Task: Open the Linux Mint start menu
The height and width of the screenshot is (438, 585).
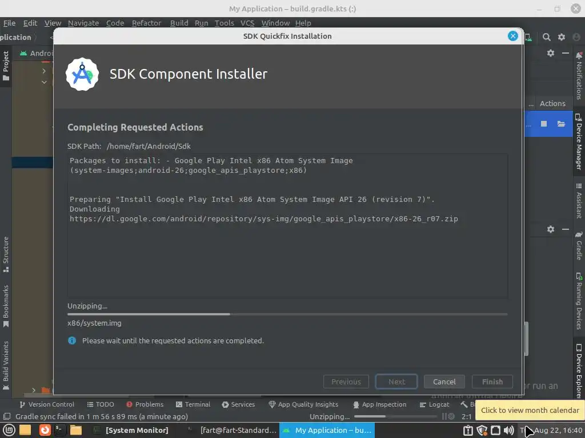Action: point(9,430)
